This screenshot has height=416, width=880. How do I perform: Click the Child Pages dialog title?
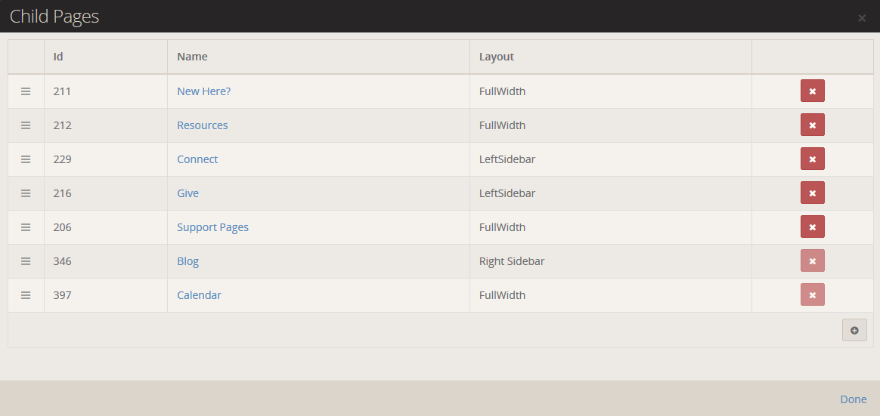click(54, 17)
